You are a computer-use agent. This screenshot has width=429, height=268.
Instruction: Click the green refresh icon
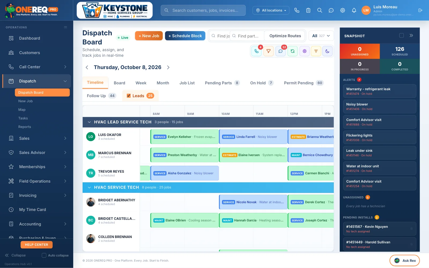pos(293,51)
